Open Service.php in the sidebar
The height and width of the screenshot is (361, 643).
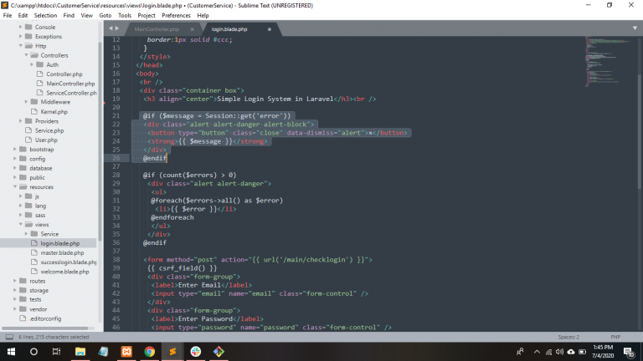[49, 130]
